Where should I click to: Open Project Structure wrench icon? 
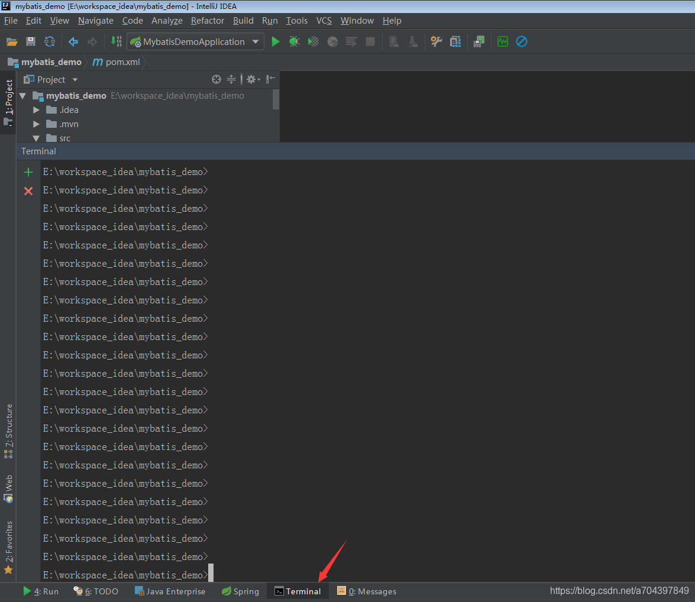pos(436,41)
